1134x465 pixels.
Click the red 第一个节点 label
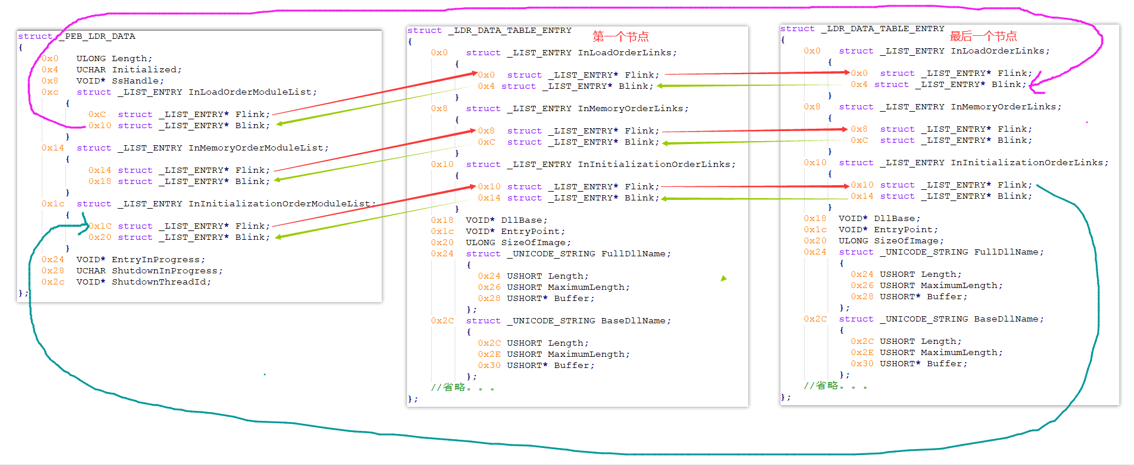620,36
